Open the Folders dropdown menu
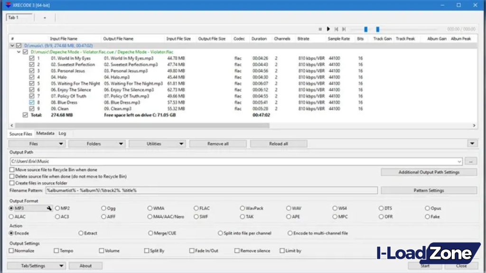This screenshot has height=273, width=486. click(x=97, y=143)
